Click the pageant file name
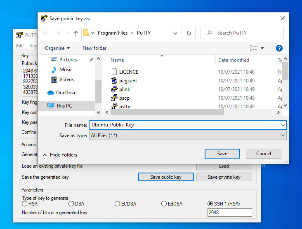302x229 pixels. (128, 81)
